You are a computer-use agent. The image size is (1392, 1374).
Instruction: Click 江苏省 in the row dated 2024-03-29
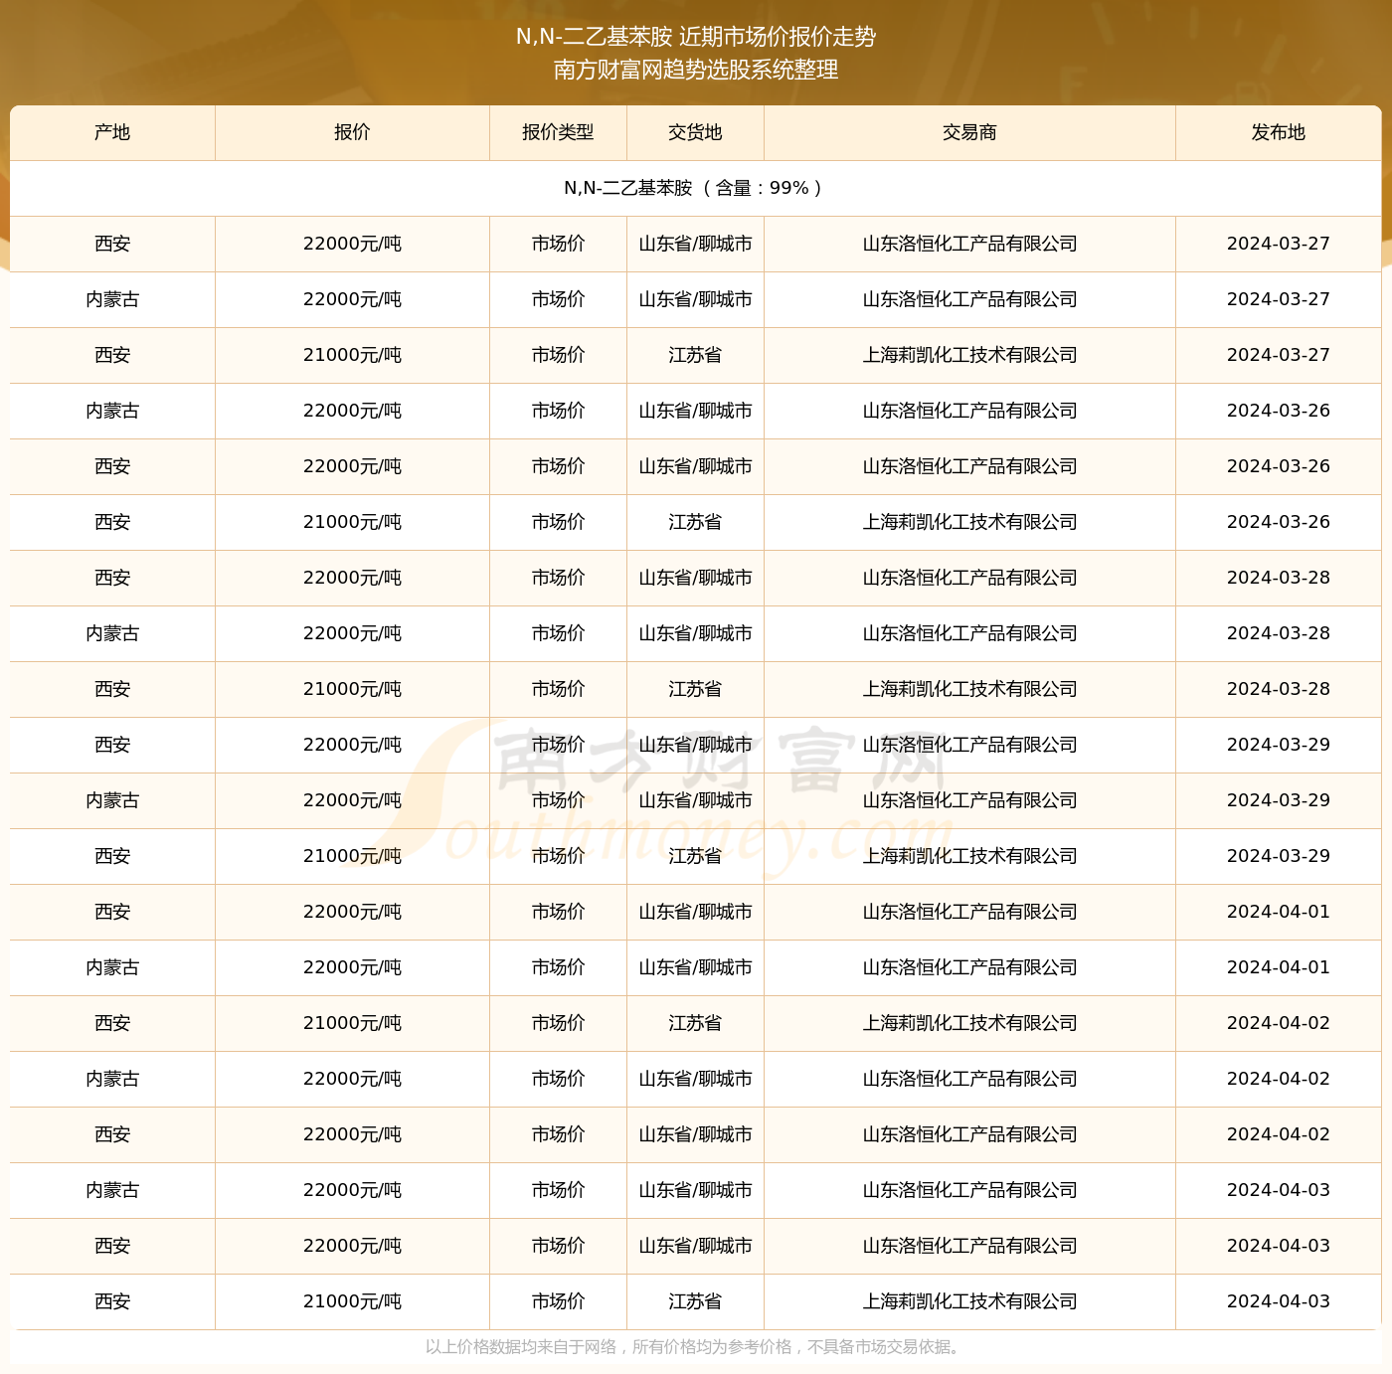[695, 856]
